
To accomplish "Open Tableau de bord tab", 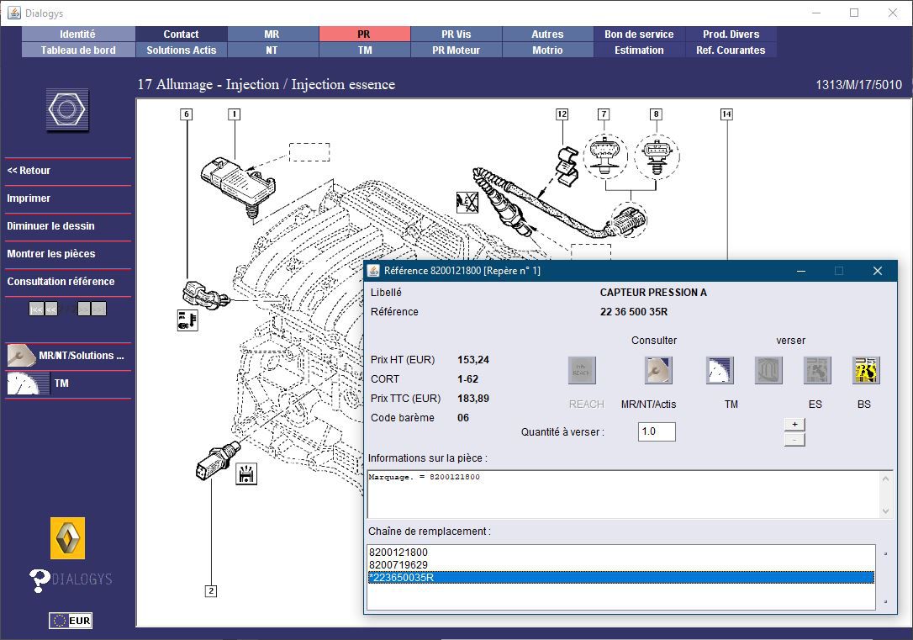I will [78, 50].
